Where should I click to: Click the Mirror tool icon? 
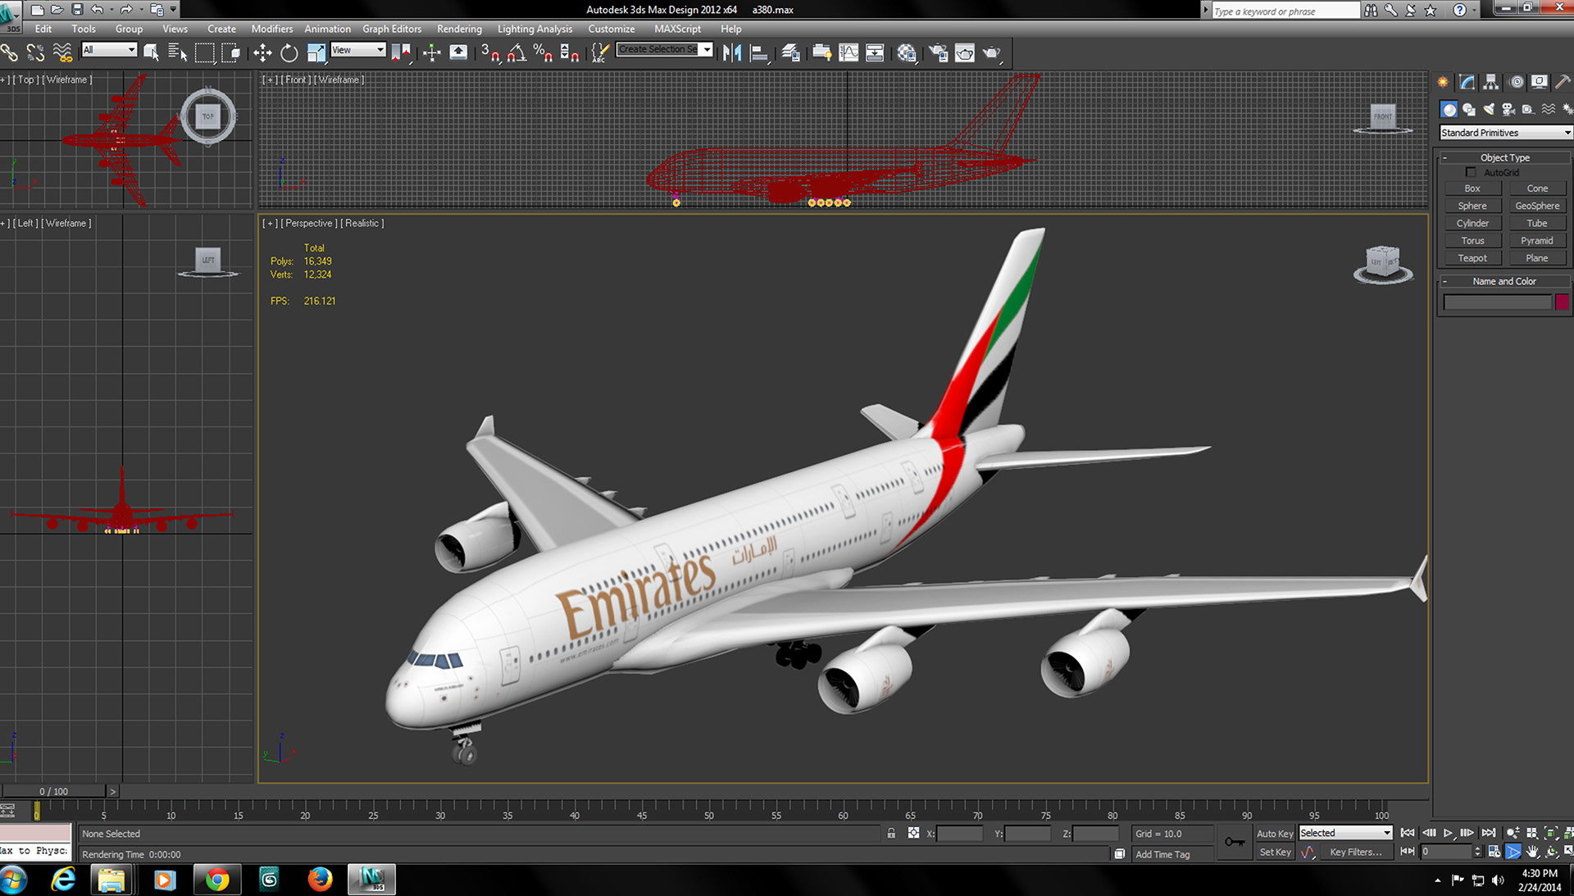pos(732,53)
